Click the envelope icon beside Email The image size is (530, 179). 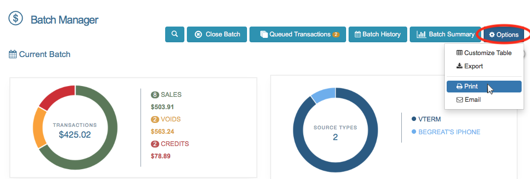coord(459,100)
